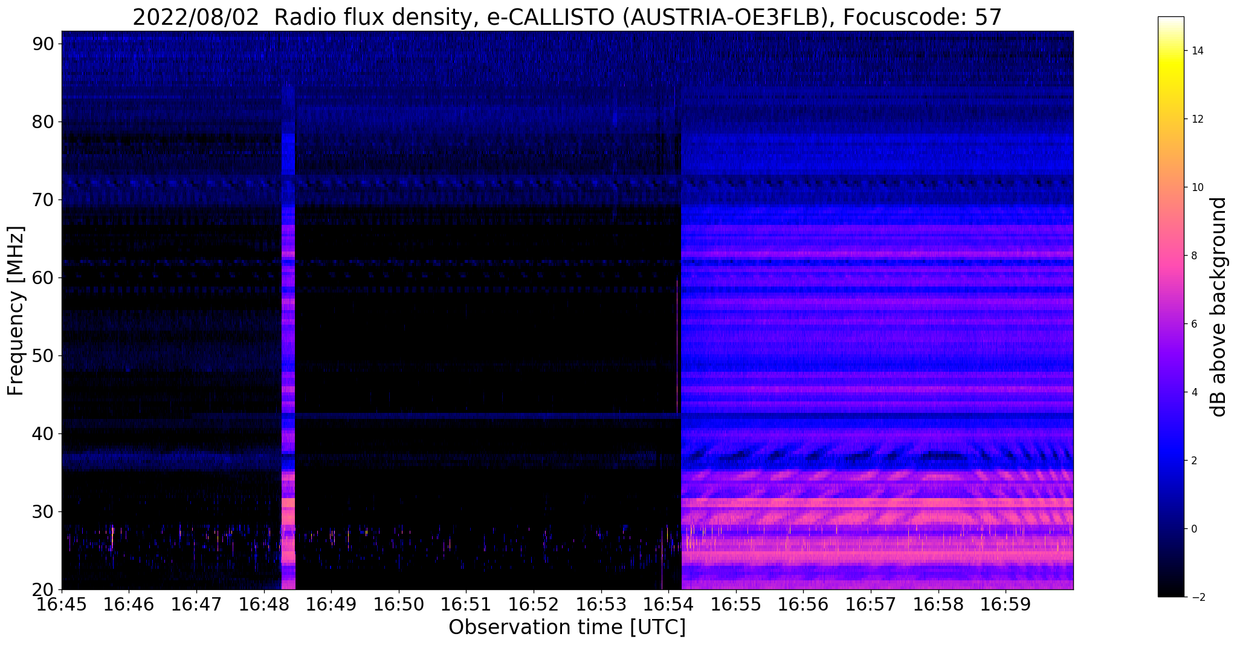This screenshot has width=1237, height=645.
Task: Click the 80 frequency tick label
Action: click(43, 122)
